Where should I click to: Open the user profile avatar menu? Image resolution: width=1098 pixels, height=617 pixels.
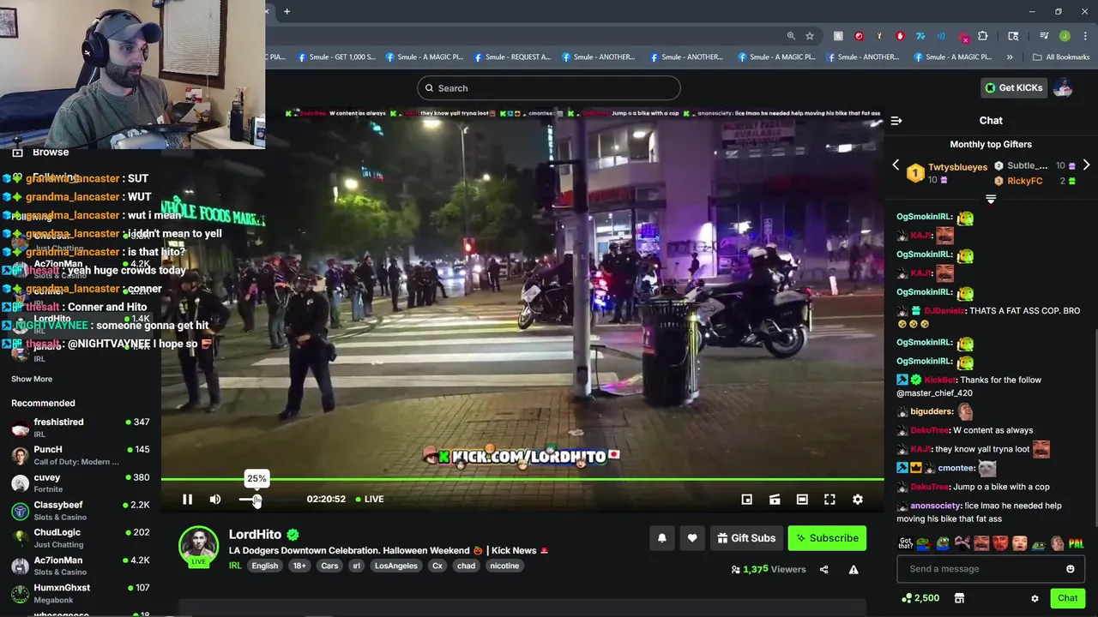click(x=1063, y=87)
